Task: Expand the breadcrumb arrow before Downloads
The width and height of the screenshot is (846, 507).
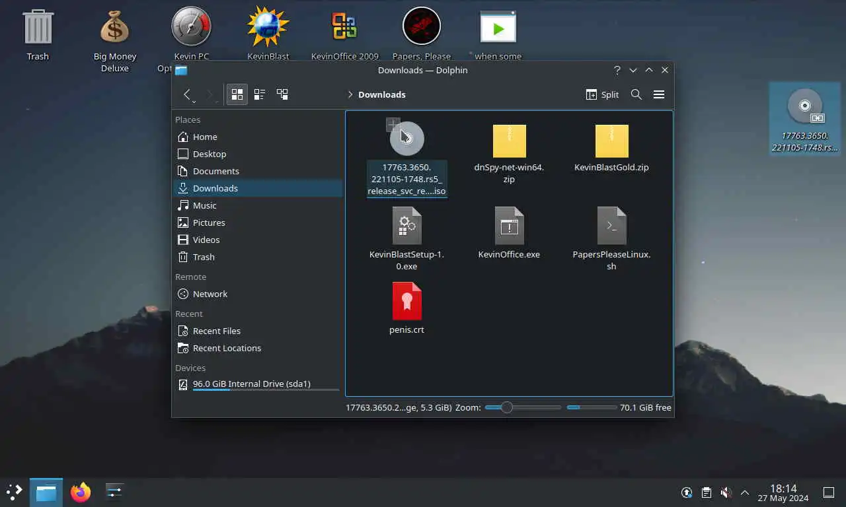Action: pyautogui.click(x=350, y=94)
